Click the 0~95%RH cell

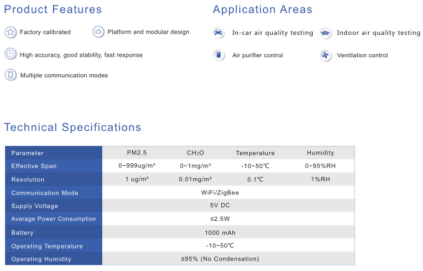point(320,166)
